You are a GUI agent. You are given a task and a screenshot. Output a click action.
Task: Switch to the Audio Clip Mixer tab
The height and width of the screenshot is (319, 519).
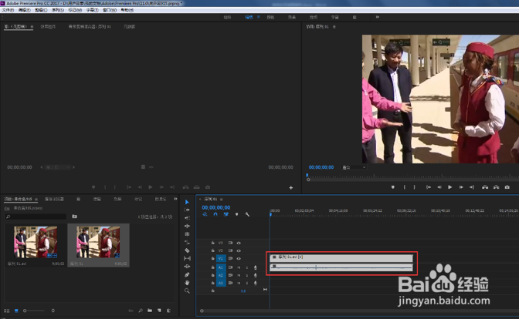(90, 27)
